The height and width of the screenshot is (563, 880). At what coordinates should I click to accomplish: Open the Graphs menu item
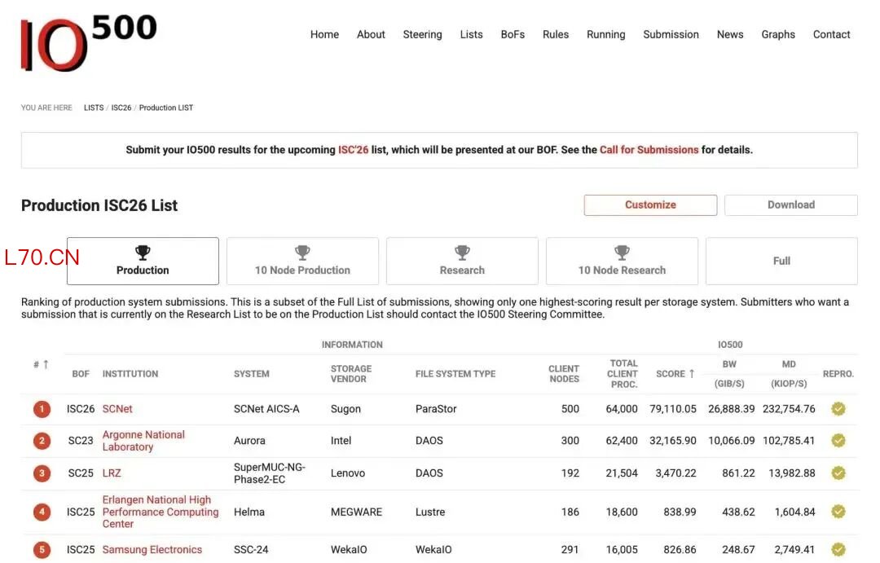778,34
